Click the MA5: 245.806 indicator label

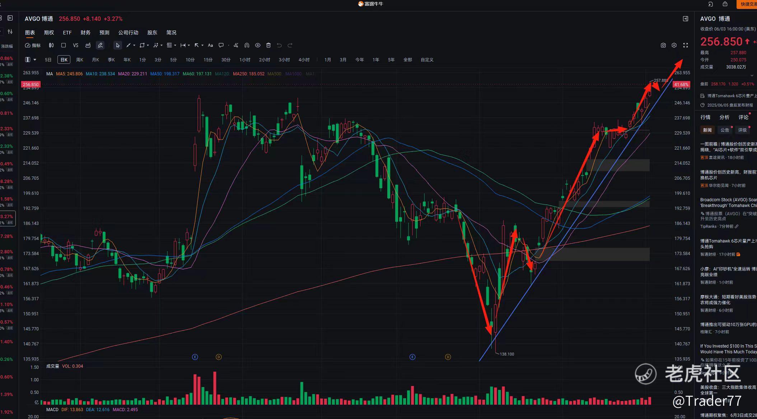point(69,74)
